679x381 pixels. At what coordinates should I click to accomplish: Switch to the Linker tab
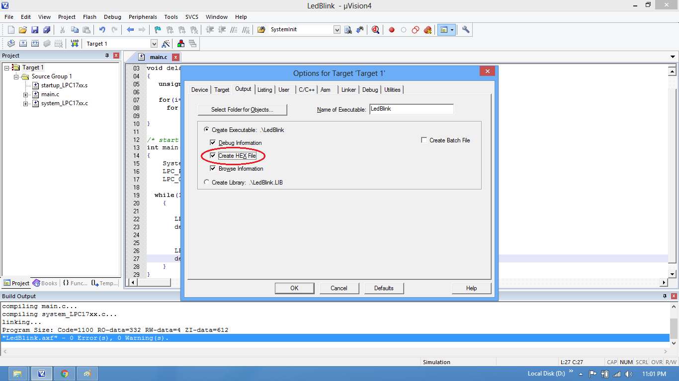point(348,90)
